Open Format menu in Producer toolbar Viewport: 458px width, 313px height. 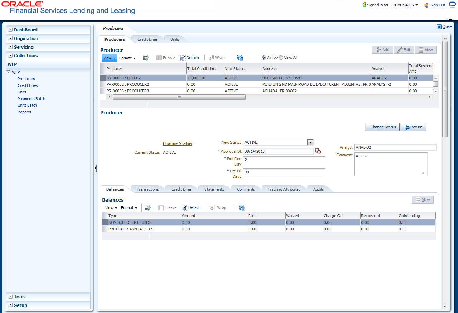(127, 58)
